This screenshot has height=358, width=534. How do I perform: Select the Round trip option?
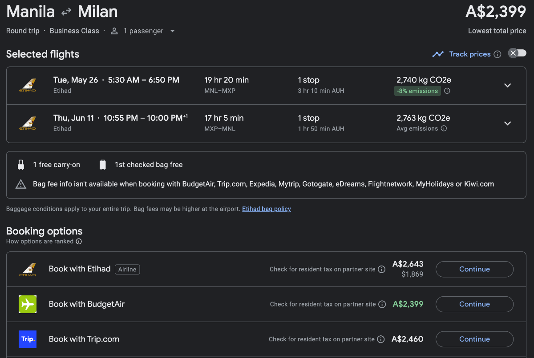tap(23, 31)
